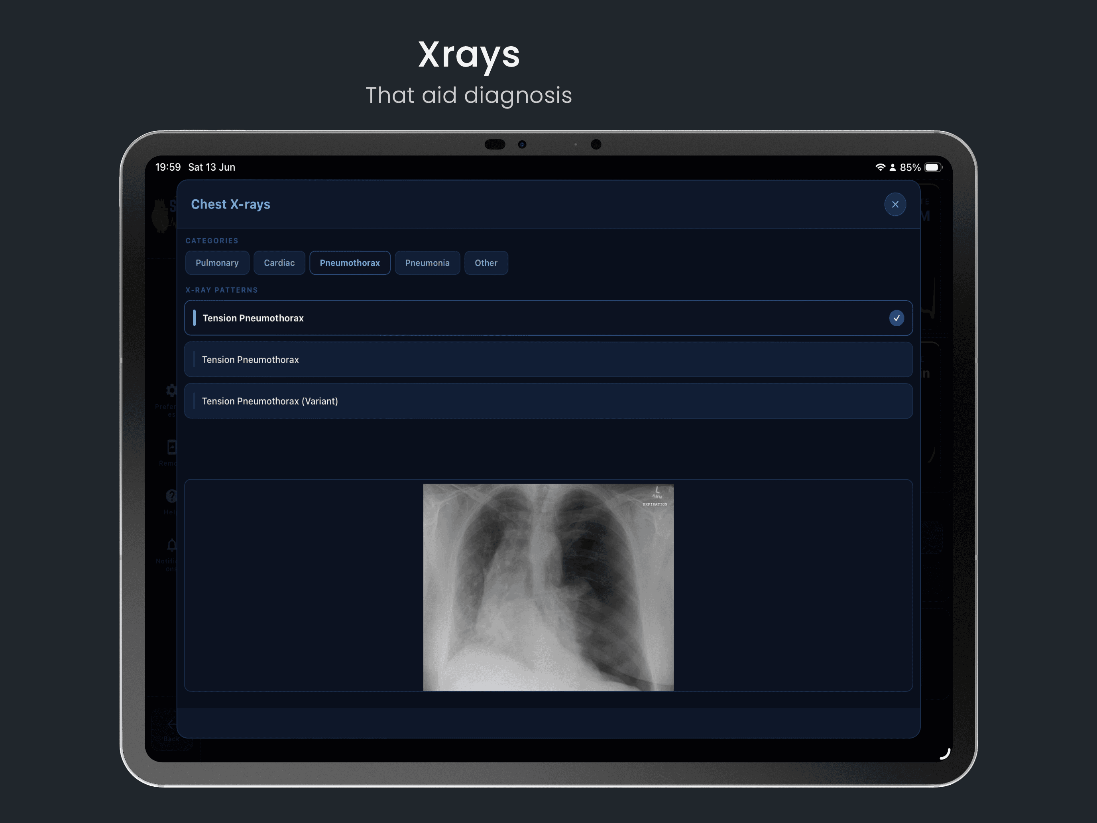The image size is (1097, 823).
Task: Choose Tension Pneumothorax (Variant) pattern
Action: pos(548,401)
